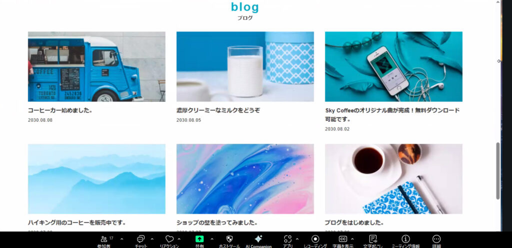View meeting info icon

point(405,239)
